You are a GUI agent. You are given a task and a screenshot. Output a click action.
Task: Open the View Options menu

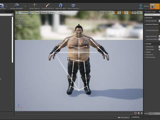pyautogui.click(x=124, y=117)
